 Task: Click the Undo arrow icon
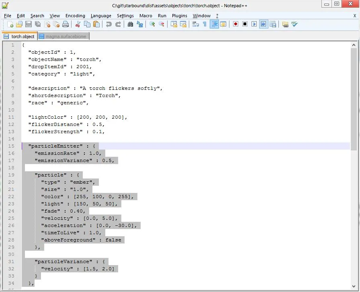tap(108, 24)
